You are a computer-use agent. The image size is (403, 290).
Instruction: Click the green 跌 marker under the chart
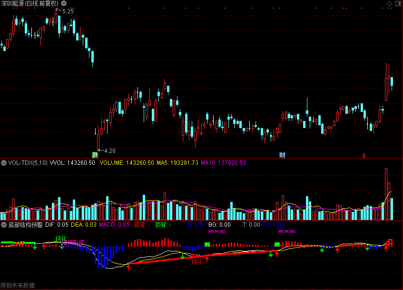[x=95, y=155]
